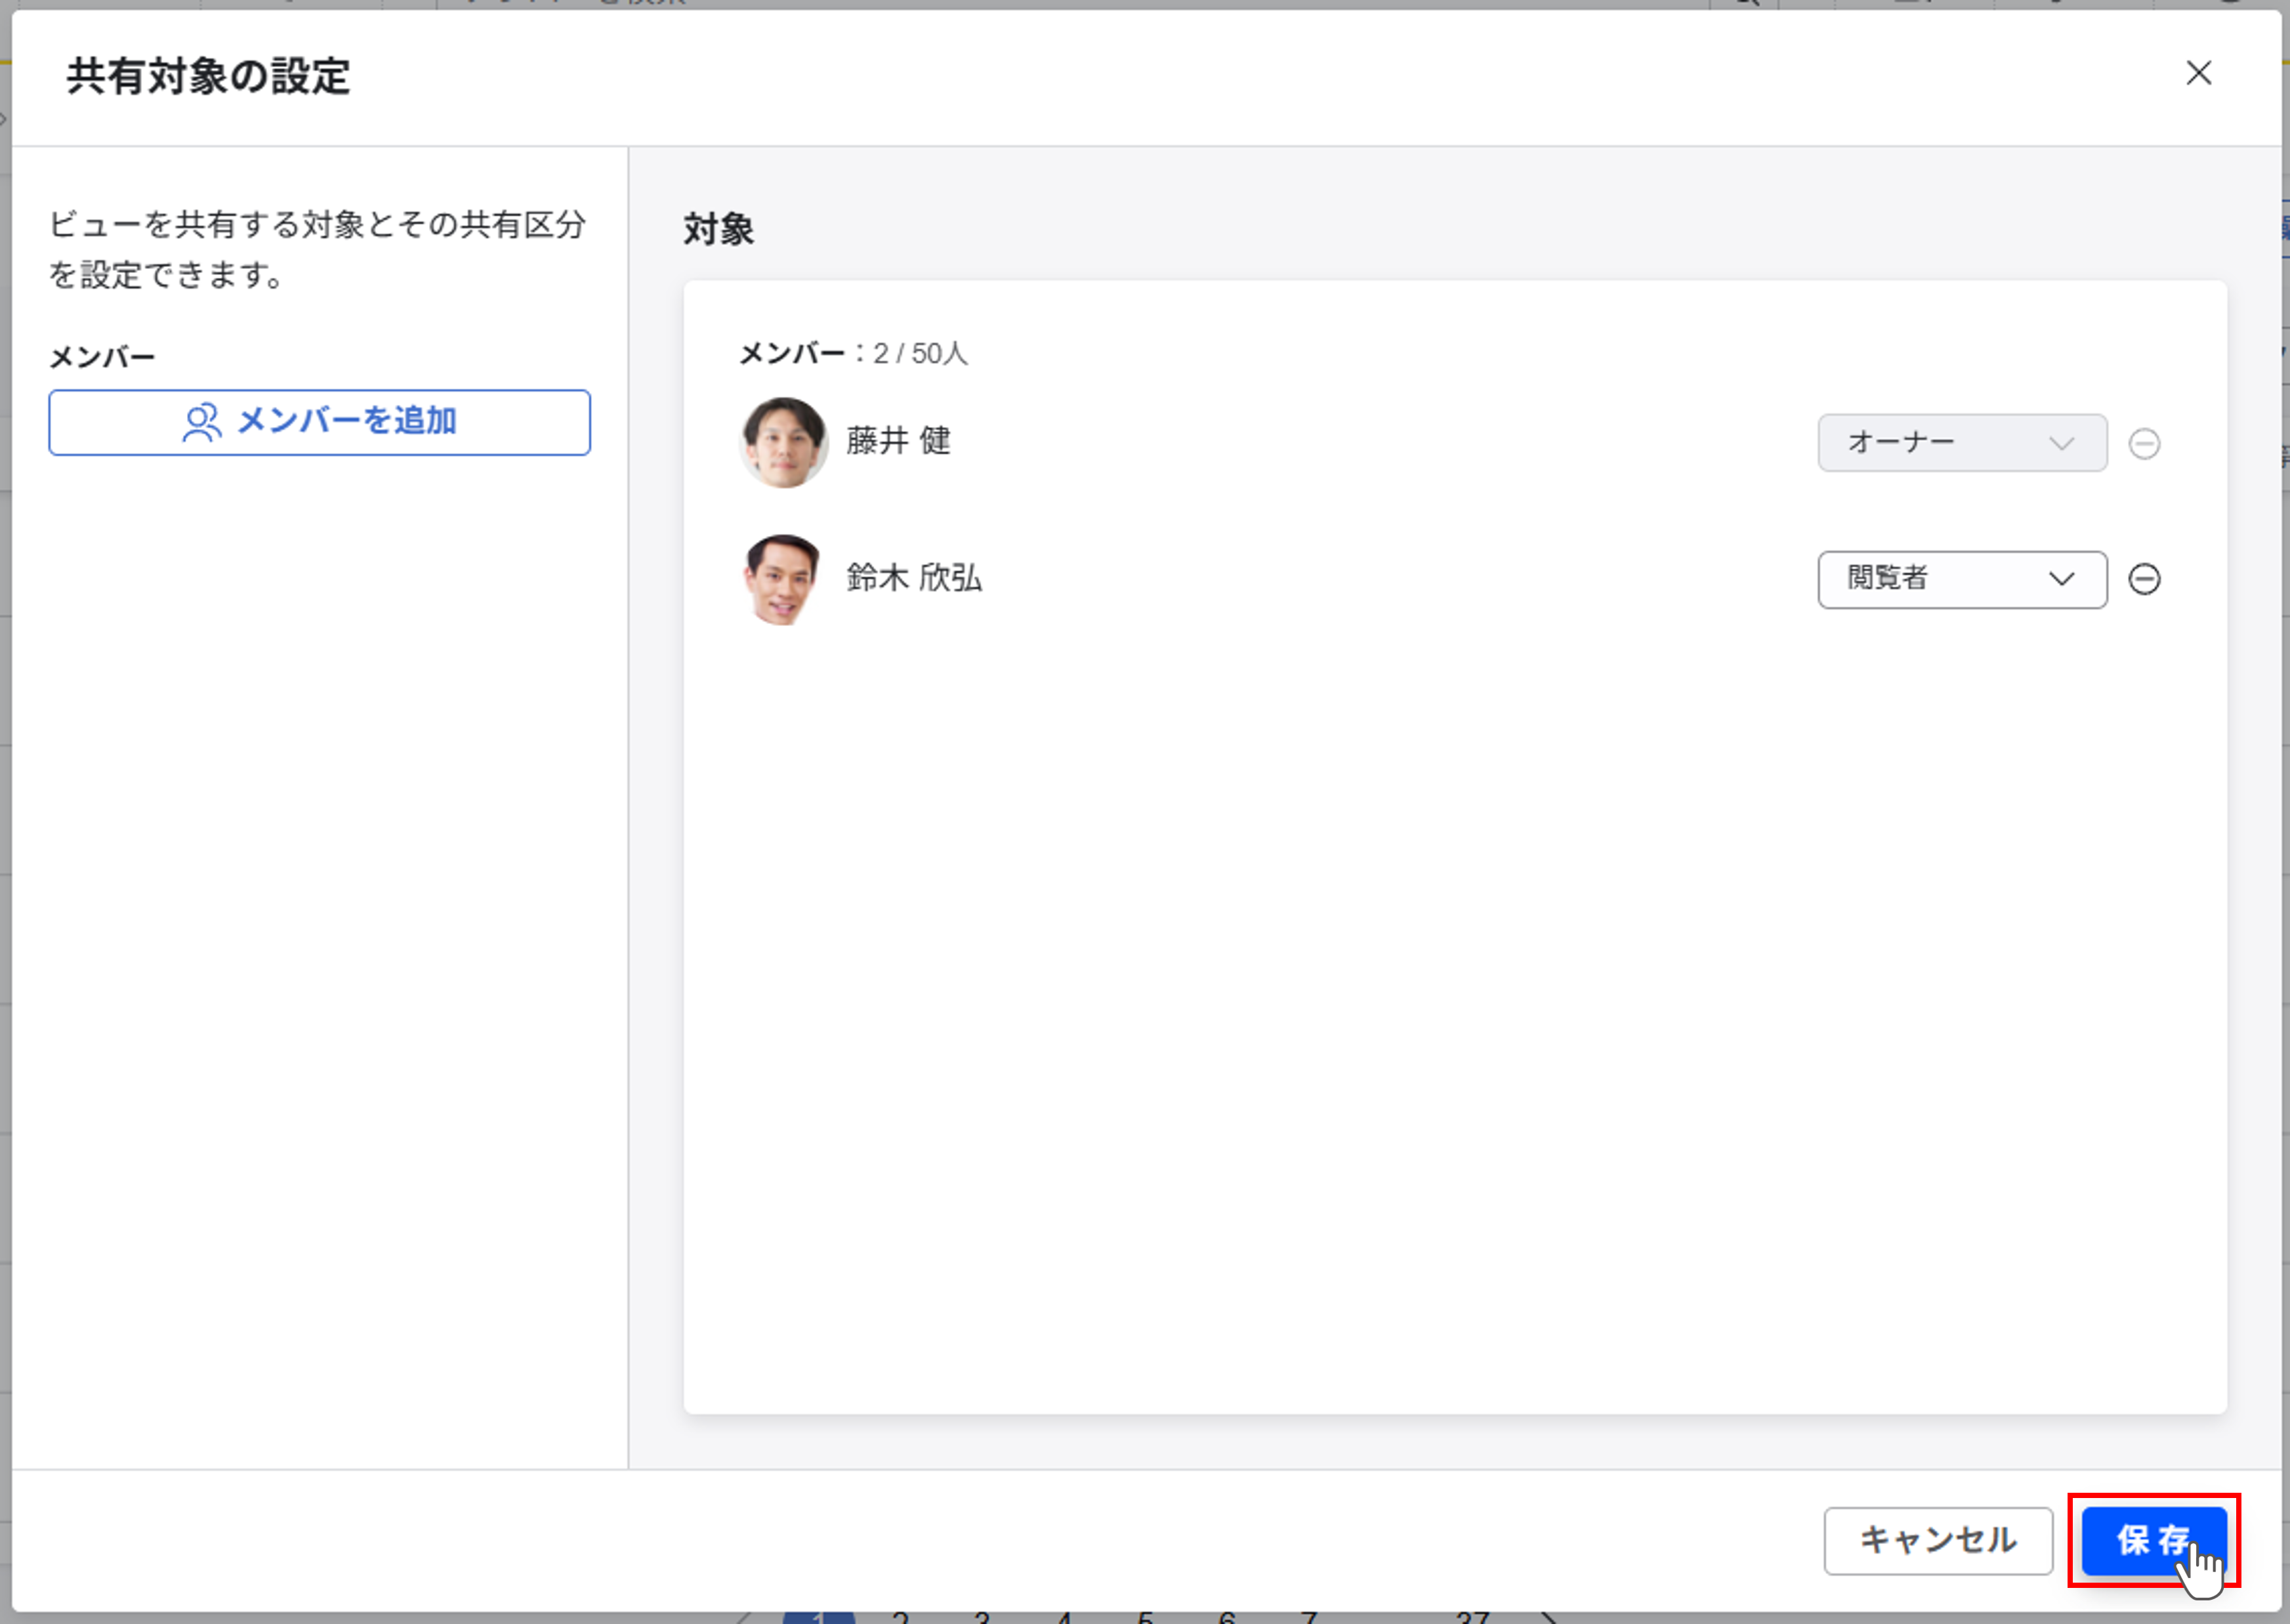Click the chevron arrow in the オーナー dropdown
2290x1624 pixels.
2060,443
